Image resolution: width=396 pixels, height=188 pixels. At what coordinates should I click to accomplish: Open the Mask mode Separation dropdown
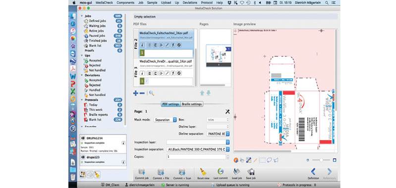[166, 120]
